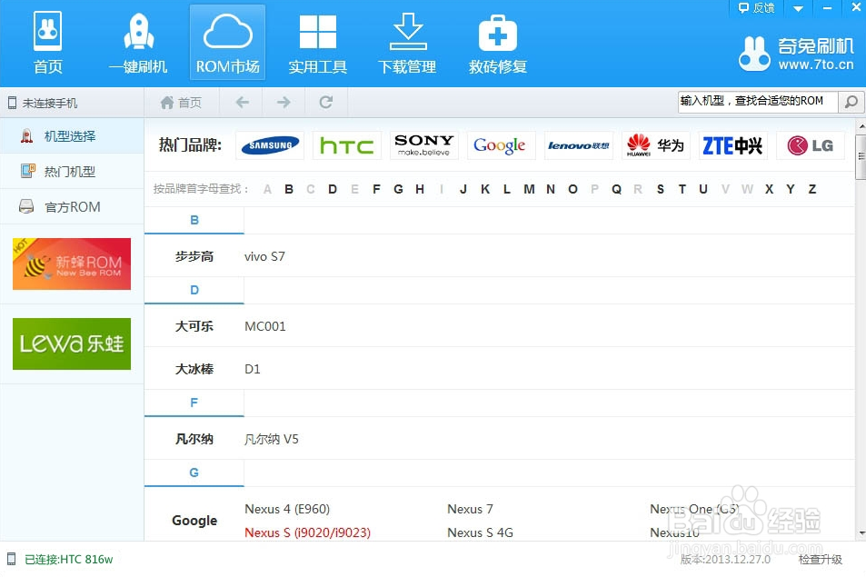Choose the Sony brand logo

click(x=424, y=145)
